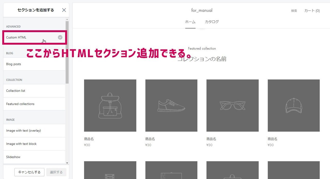Add Image with text (overlay) section

pos(34,131)
